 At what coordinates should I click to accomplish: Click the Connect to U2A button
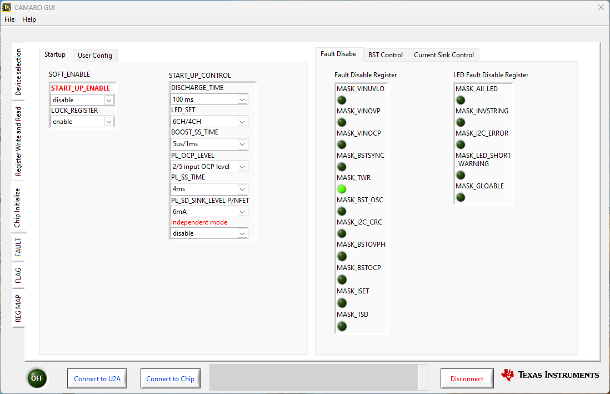(97, 379)
